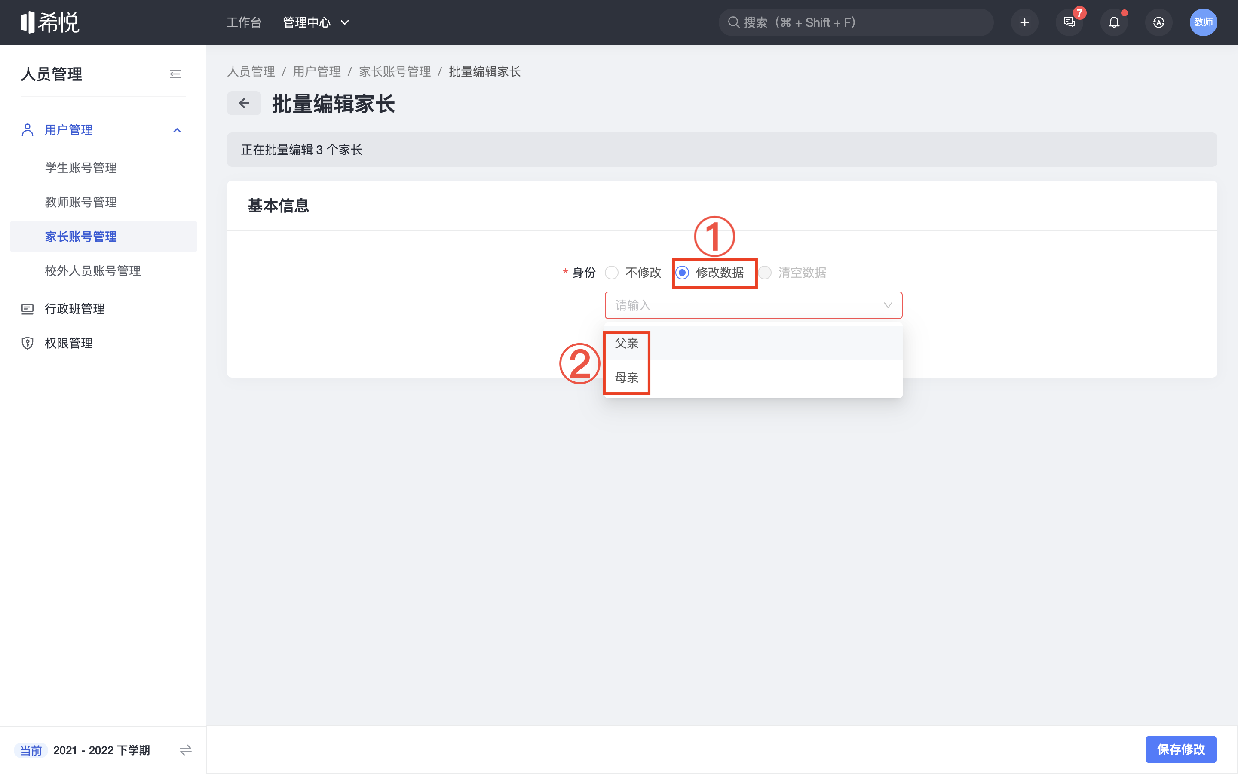Open 校外人员账号管理 in sidebar
1238x774 pixels.
pos(103,271)
